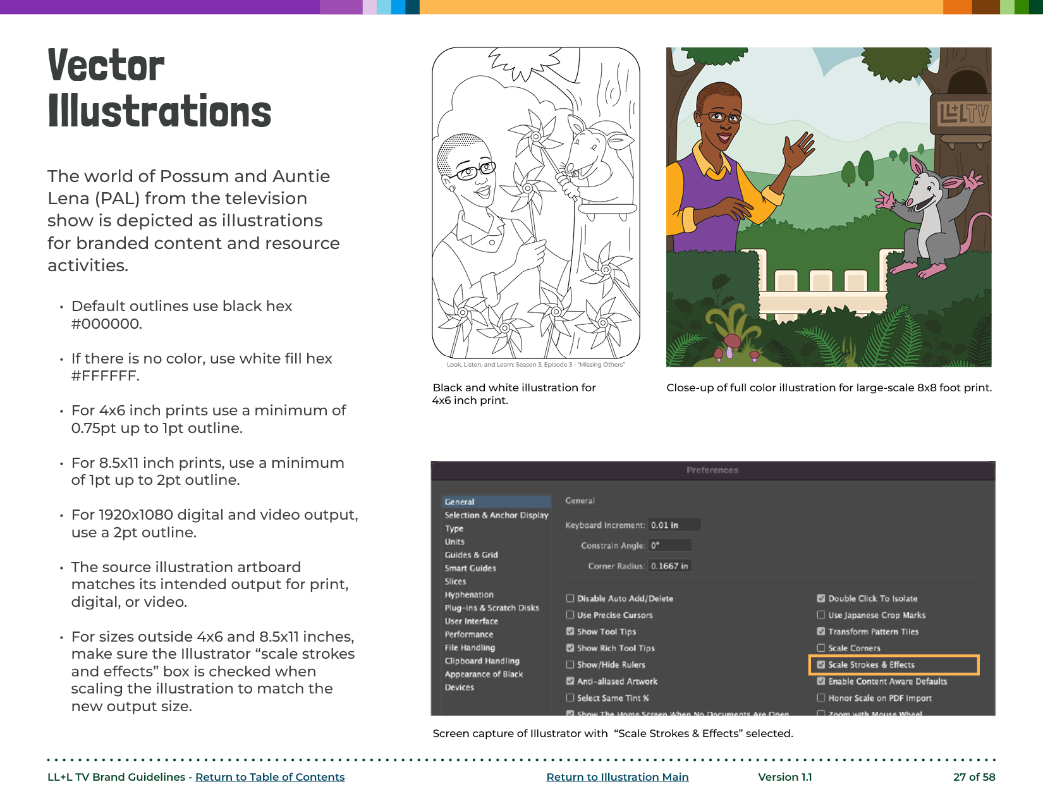Toggle Double Click To Isolate checkbox
The image size is (1043, 806).
pos(821,598)
